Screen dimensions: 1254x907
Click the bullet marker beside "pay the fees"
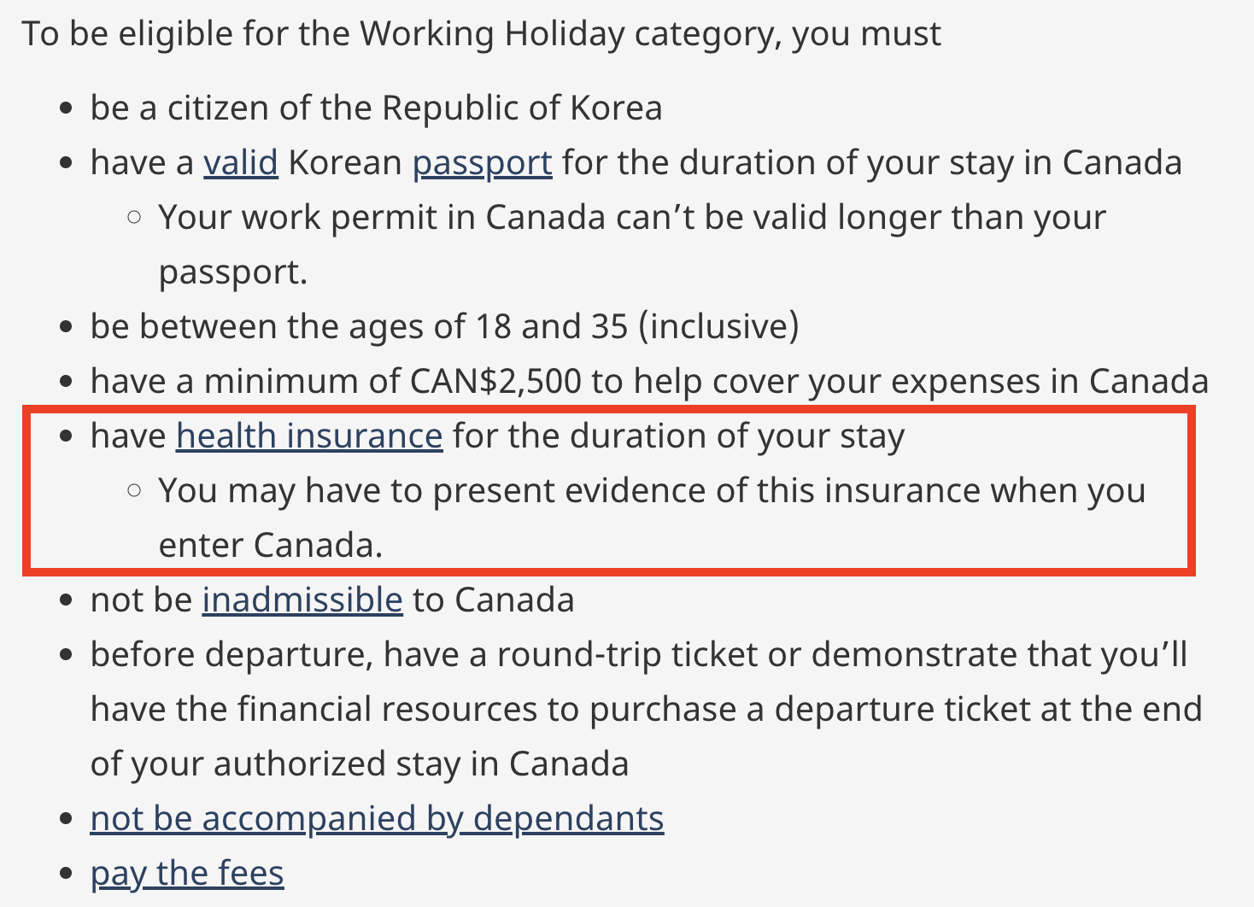67,875
